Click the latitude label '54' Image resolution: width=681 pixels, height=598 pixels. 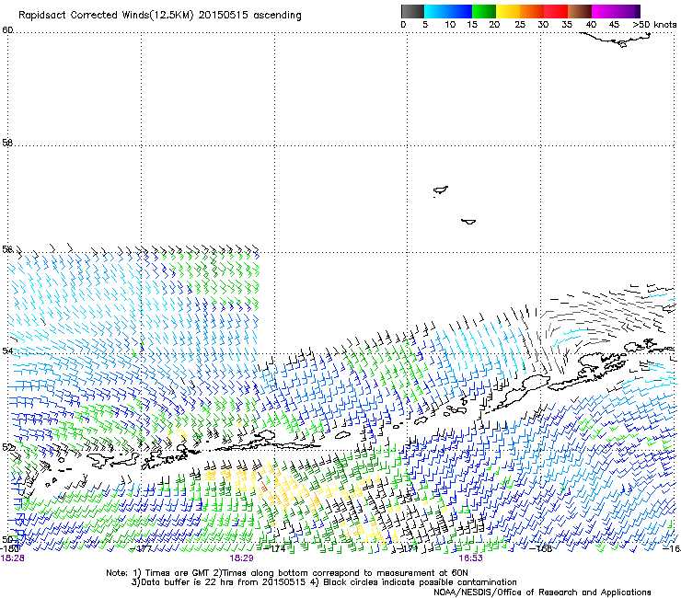[x=7, y=351]
